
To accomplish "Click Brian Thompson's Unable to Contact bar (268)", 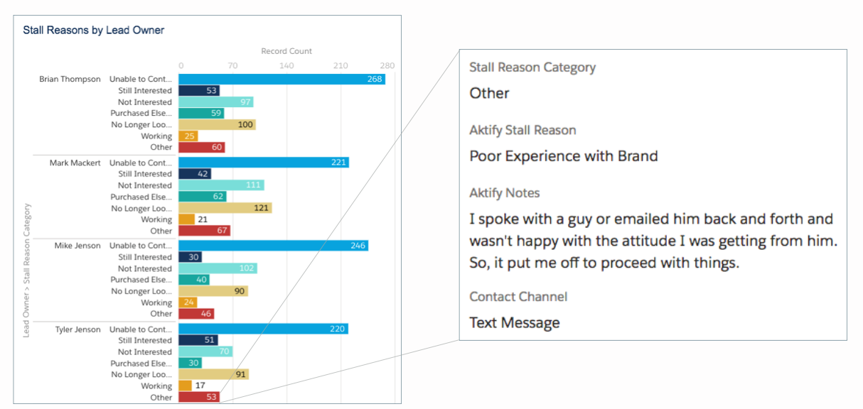I will 282,79.
